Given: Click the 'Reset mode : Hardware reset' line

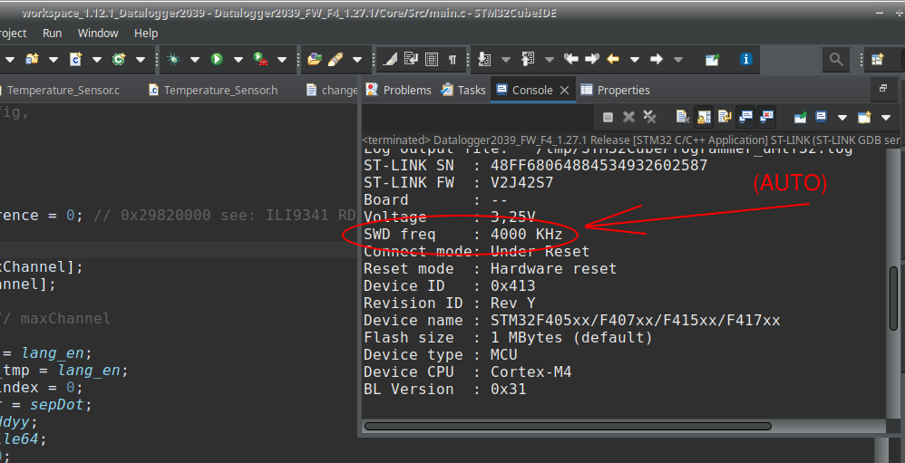Looking at the screenshot, I should point(491,269).
